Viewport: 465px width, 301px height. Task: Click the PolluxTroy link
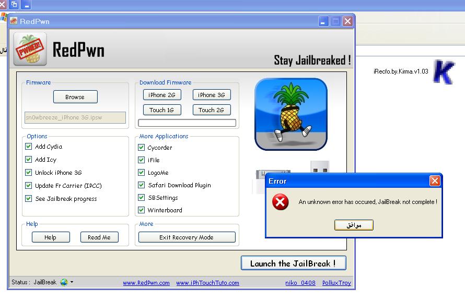pos(336,283)
